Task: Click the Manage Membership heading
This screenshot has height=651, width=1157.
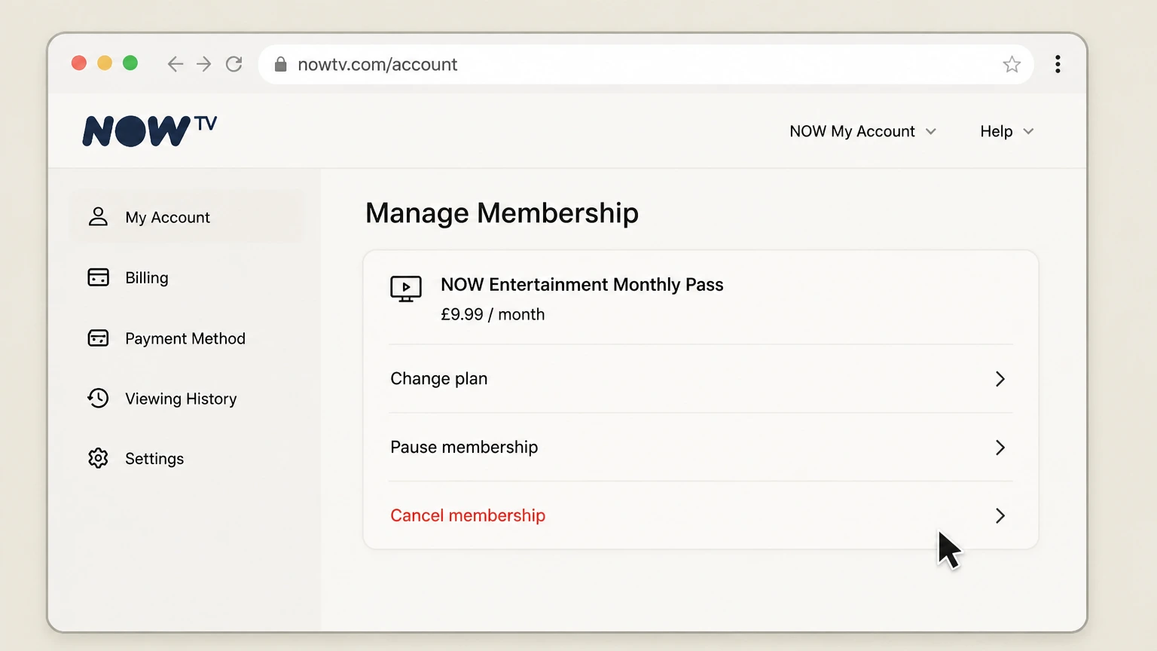Action: [x=502, y=213]
